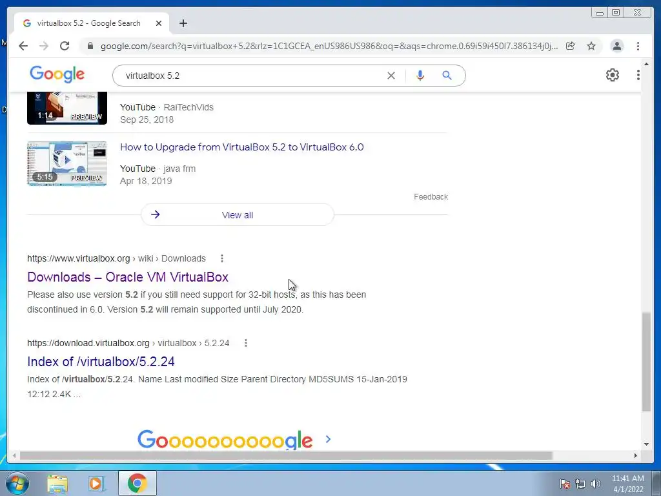Image resolution: width=661 pixels, height=496 pixels.
Task: Open the Windows Start menu
Action: coord(17,483)
